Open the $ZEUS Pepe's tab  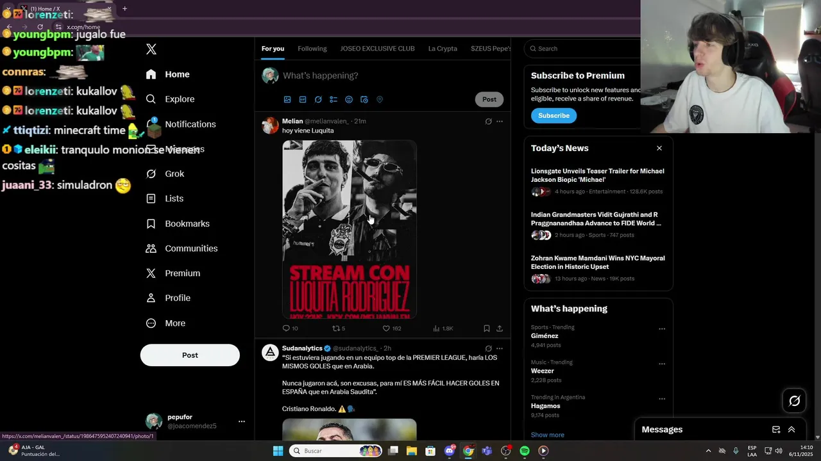click(490, 49)
